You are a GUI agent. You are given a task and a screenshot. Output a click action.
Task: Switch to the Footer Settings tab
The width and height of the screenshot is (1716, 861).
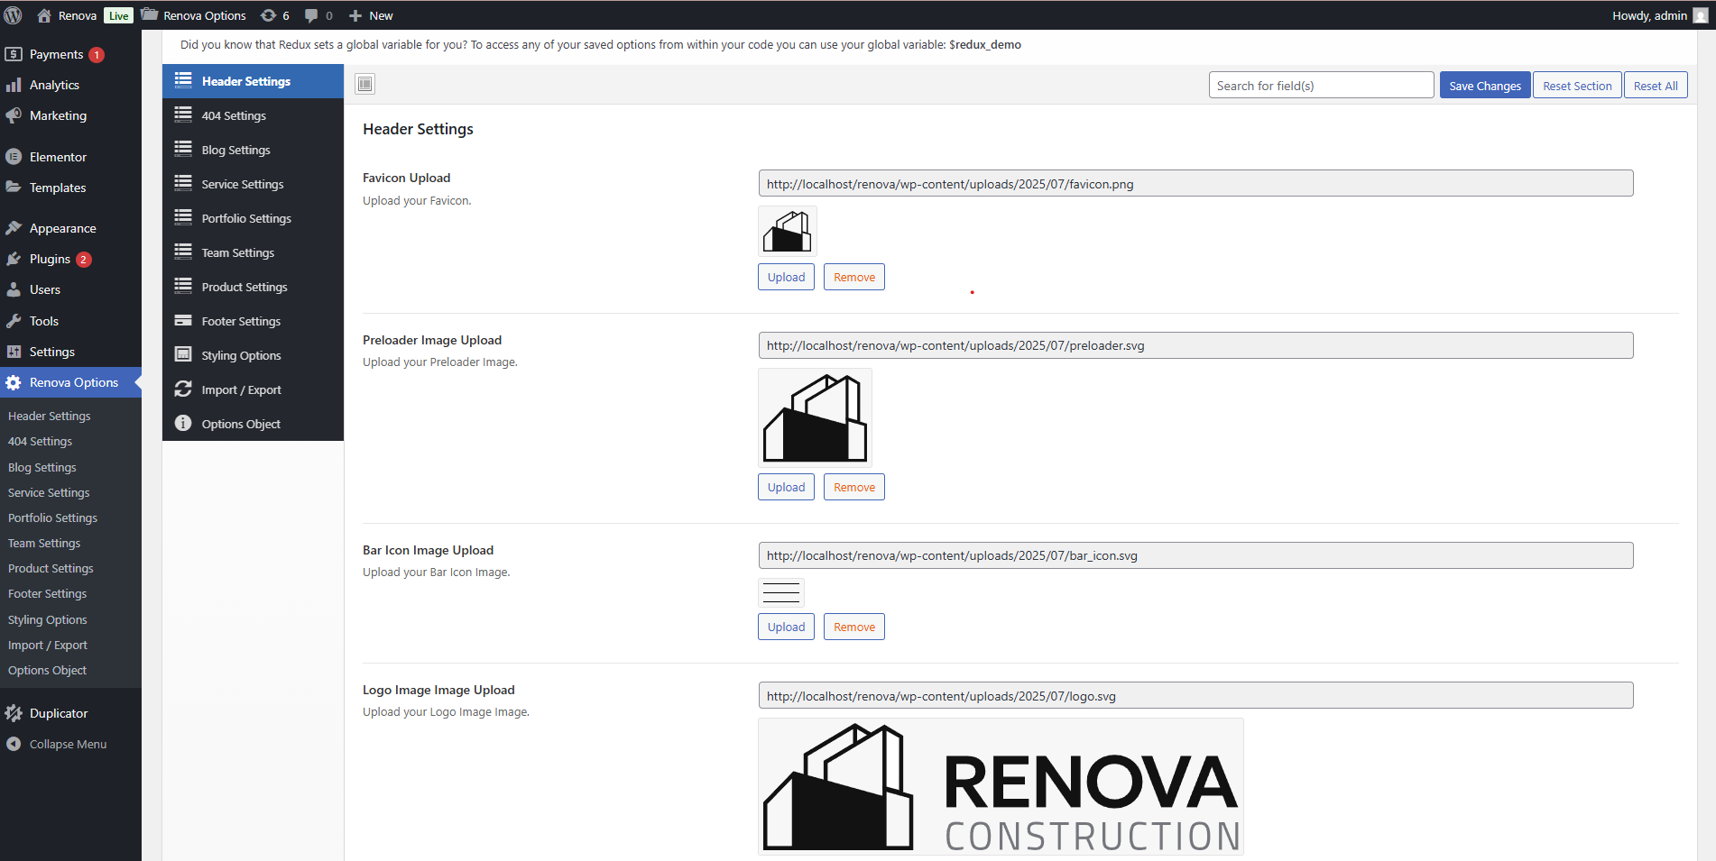(x=241, y=322)
